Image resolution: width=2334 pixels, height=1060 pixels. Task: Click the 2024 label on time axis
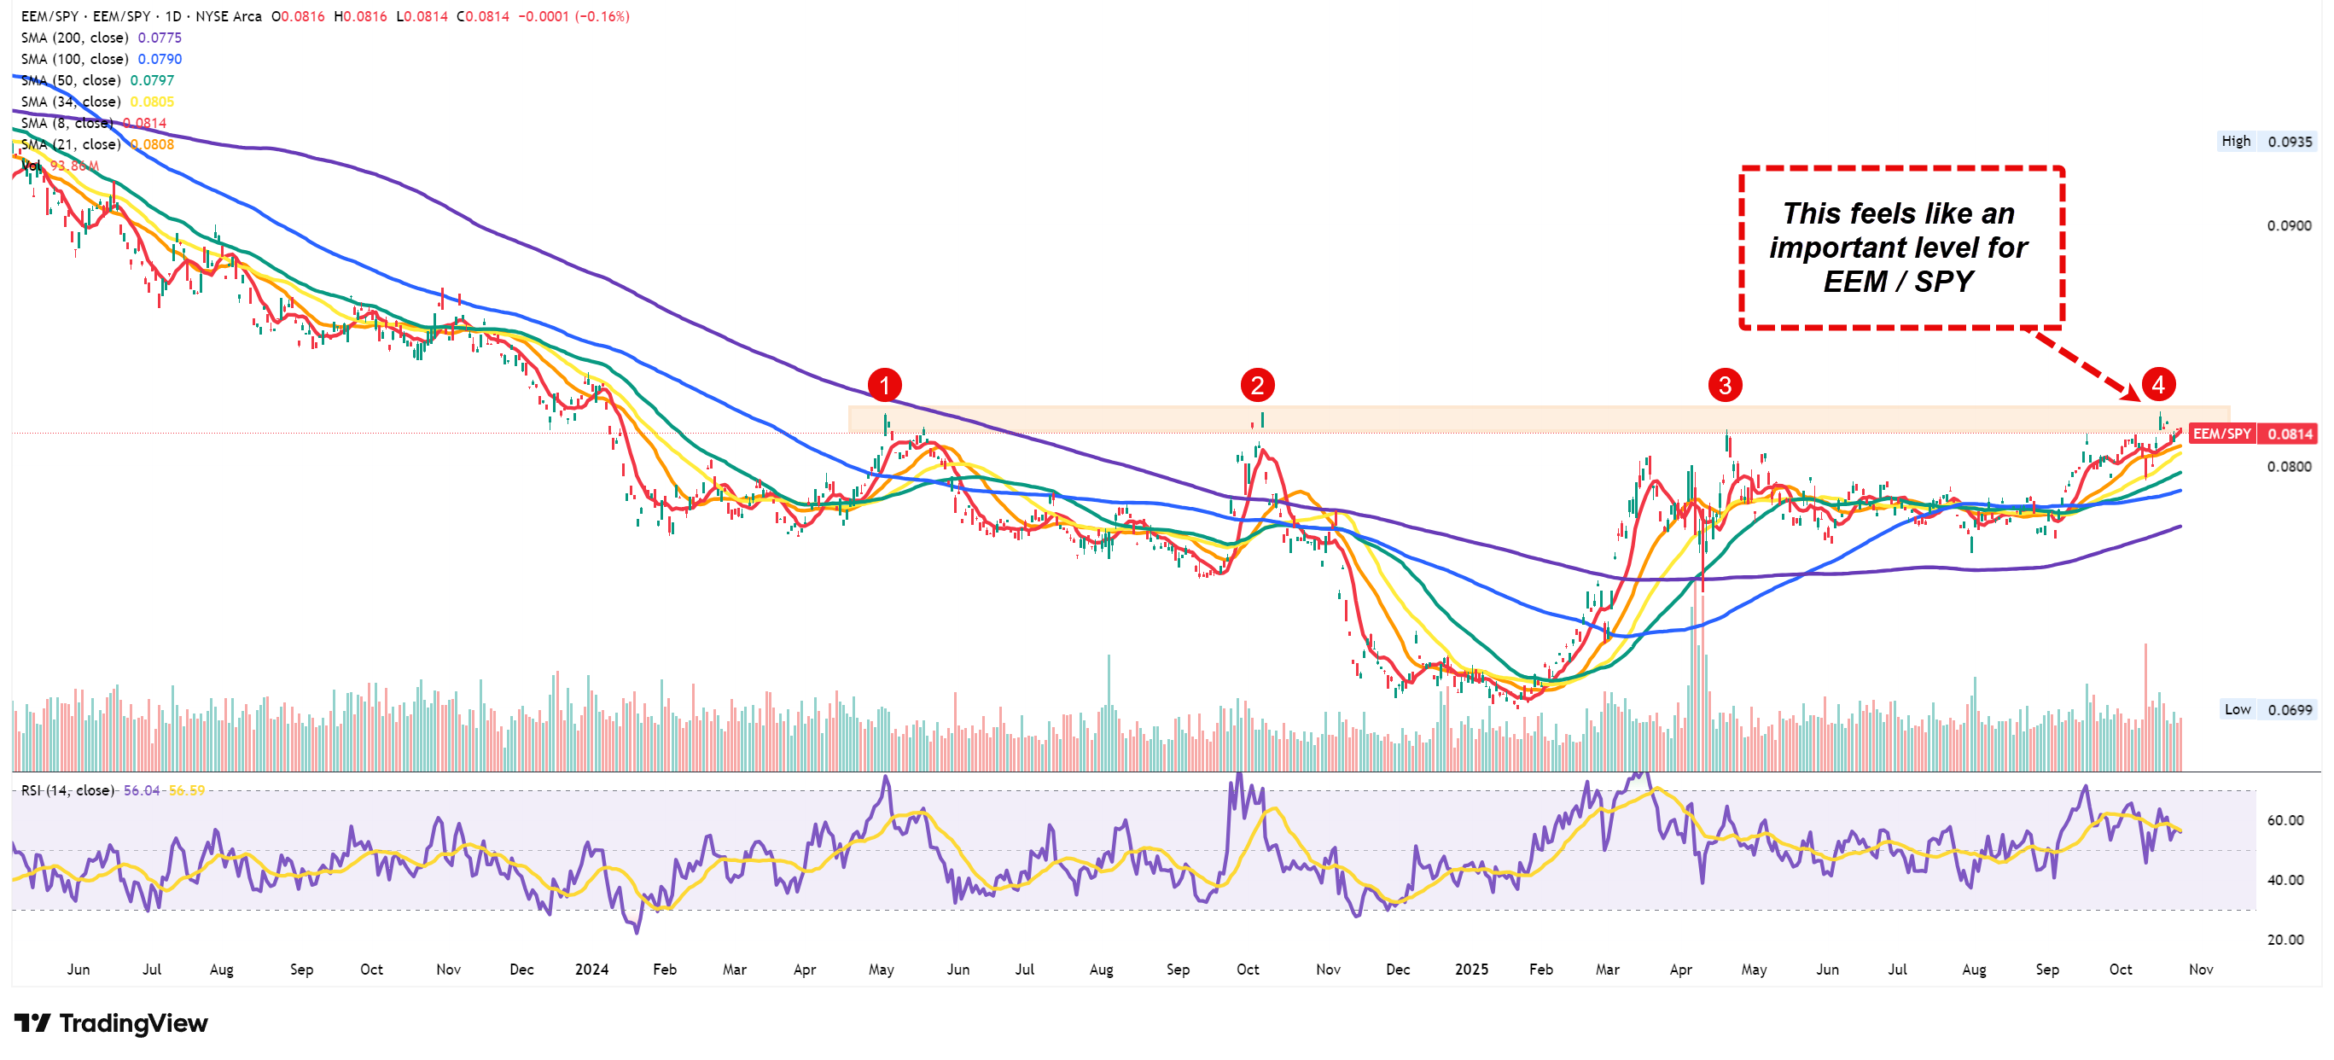click(x=591, y=970)
